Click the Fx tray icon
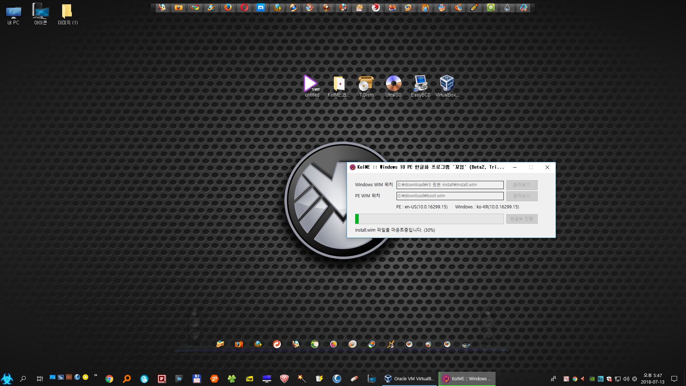 tap(601, 379)
